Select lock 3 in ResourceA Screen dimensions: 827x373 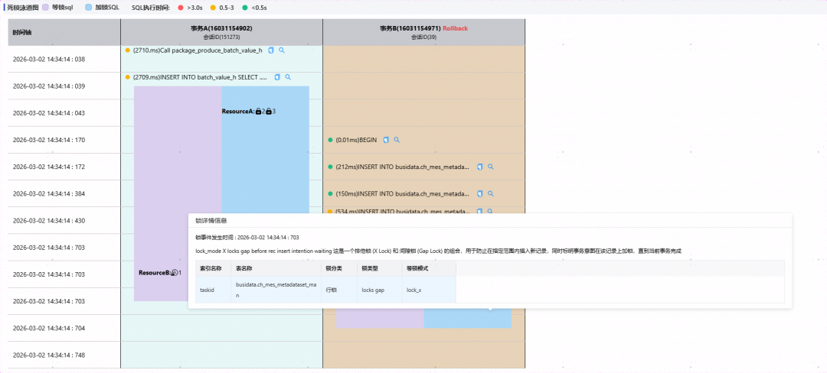(269, 112)
